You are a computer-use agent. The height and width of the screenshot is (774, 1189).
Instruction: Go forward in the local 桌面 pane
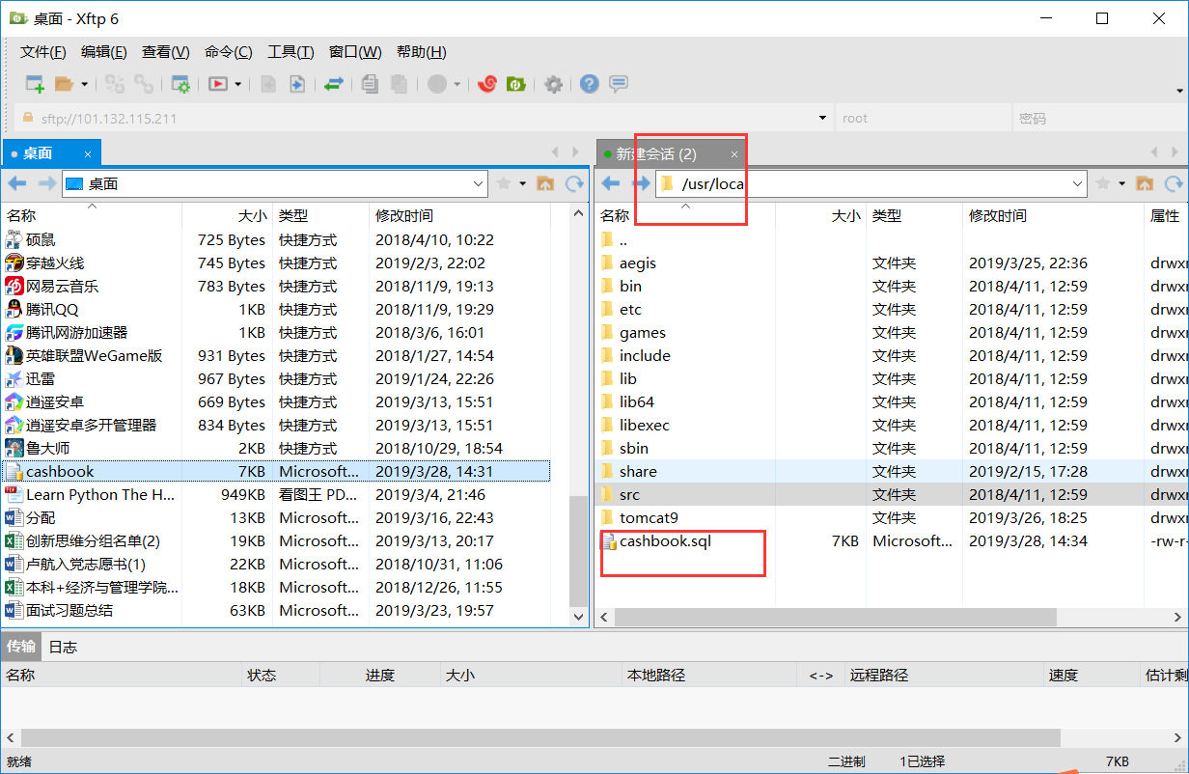point(46,183)
